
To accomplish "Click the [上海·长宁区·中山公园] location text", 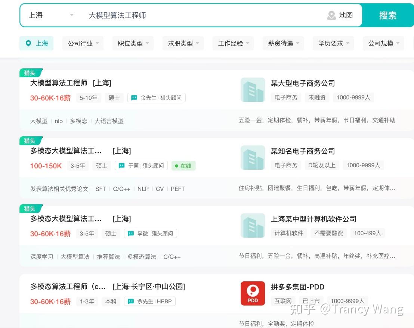I will pos(149,287).
